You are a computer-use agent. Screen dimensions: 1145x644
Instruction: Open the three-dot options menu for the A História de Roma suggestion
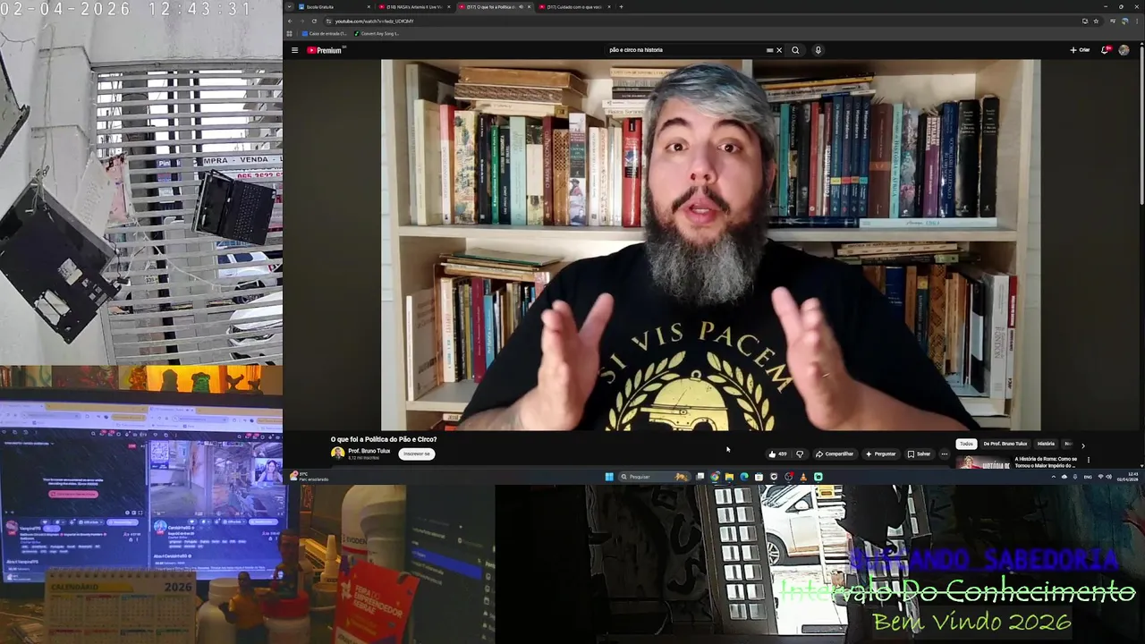tap(1089, 460)
